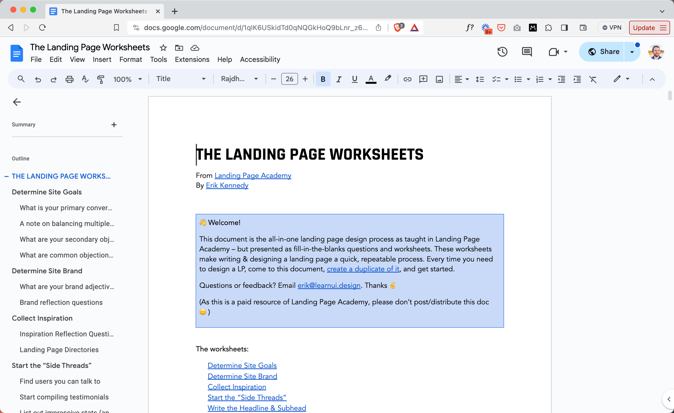
Task: Click the Undo arrow in toolbar
Action: pos(38,79)
